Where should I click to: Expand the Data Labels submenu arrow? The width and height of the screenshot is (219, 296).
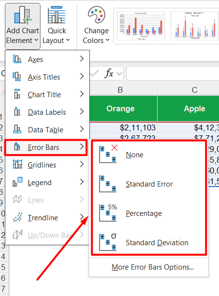pos(82,111)
